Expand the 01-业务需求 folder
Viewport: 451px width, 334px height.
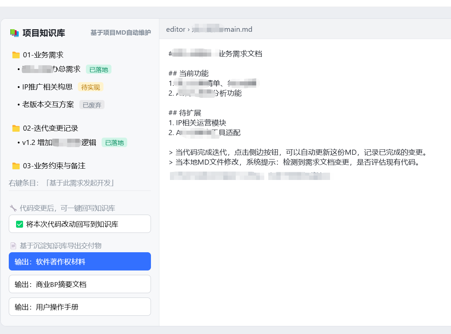tap(43, 55)
